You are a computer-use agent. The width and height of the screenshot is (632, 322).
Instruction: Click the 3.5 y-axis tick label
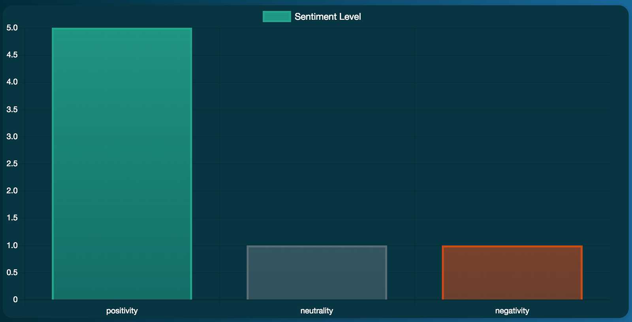point(12,109)
